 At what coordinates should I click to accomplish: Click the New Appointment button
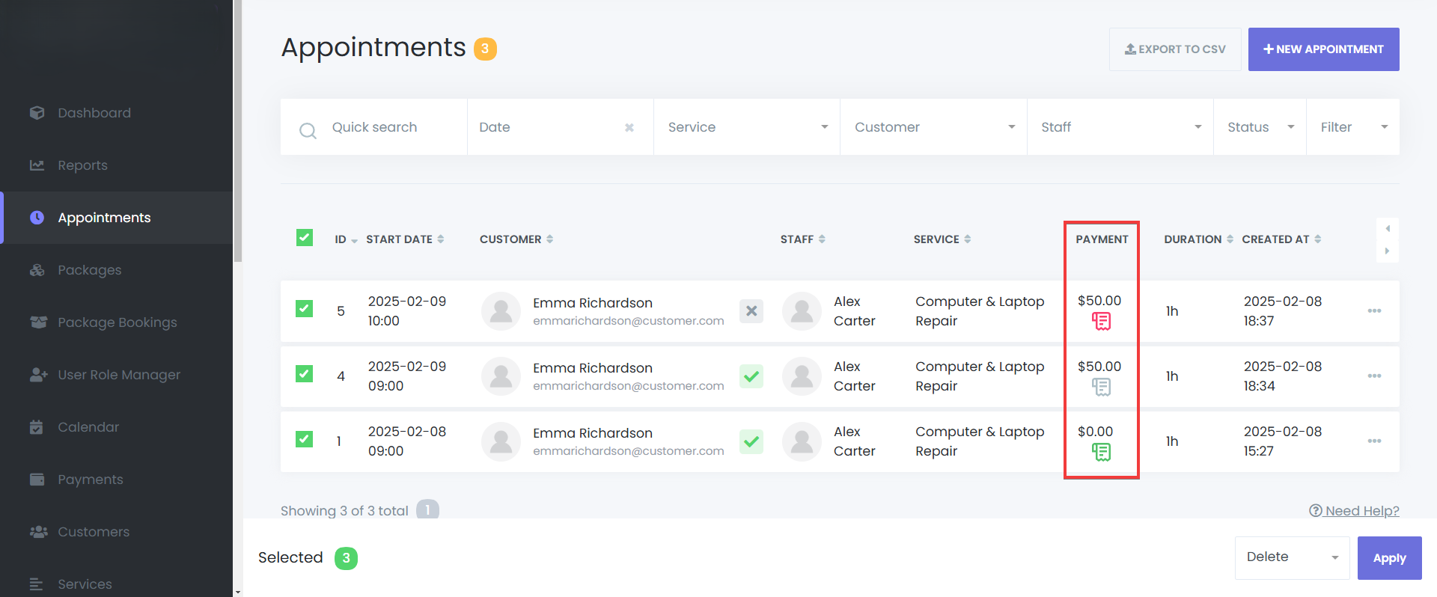coord(1323,49)
